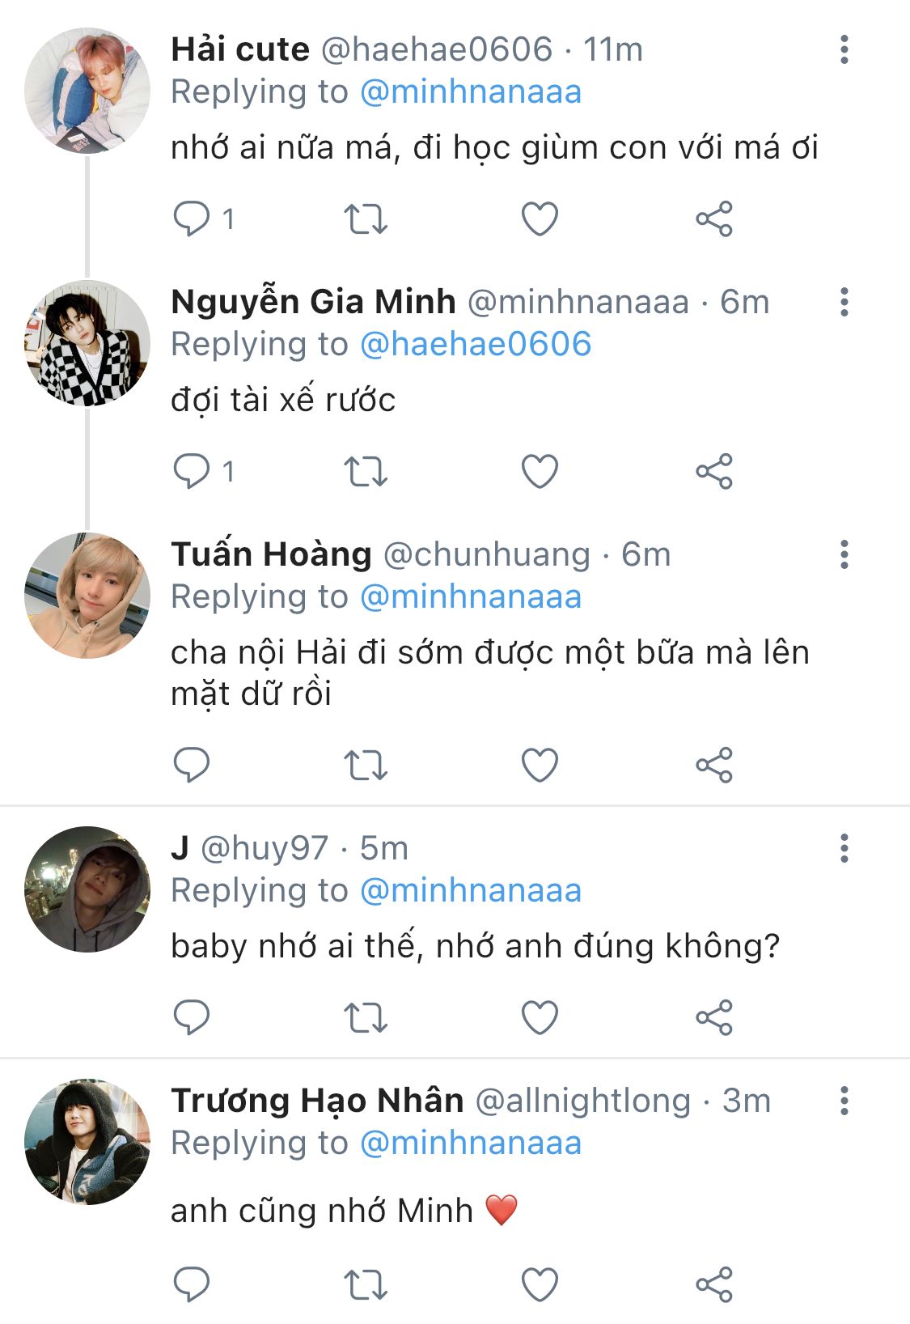Open @haehae0606 mention link
This screenshot has width=910, height=1324.
point(475,345)
